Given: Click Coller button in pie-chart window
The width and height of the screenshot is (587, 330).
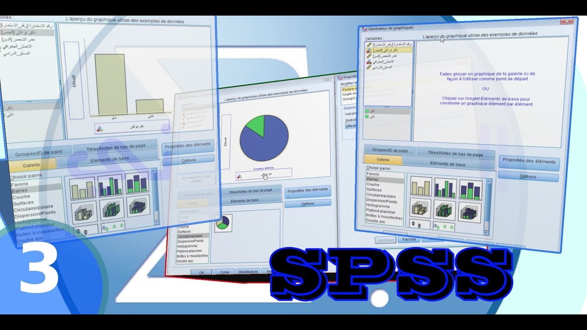Looking at the screenshot, I should (225, 272).
